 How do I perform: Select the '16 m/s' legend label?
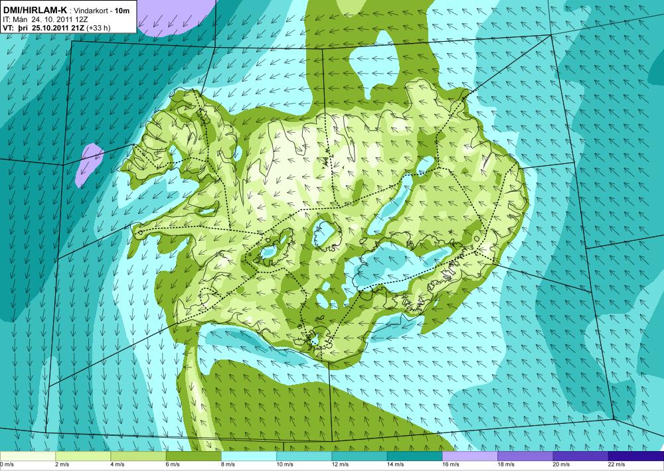click(451, 464)
